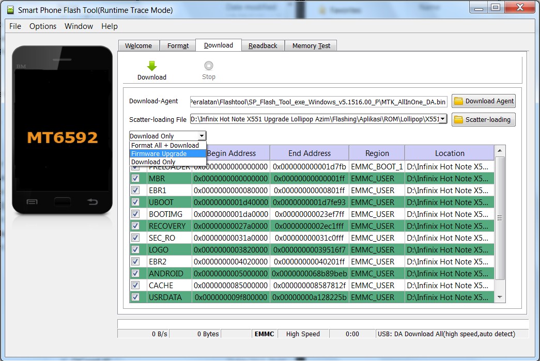Click the End Address column header
Image resolution: width=540 pixels, height=361 pixels.
pyautogui.click(x=309, y=153)
